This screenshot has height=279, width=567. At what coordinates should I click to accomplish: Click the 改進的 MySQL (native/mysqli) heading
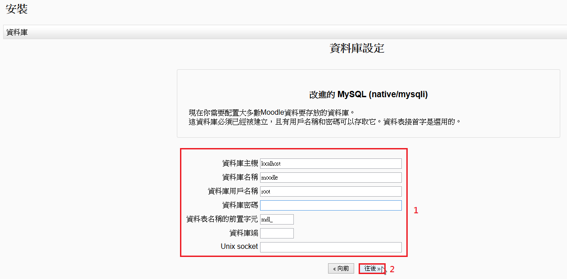pyautogui.click(x=368, y=94)
